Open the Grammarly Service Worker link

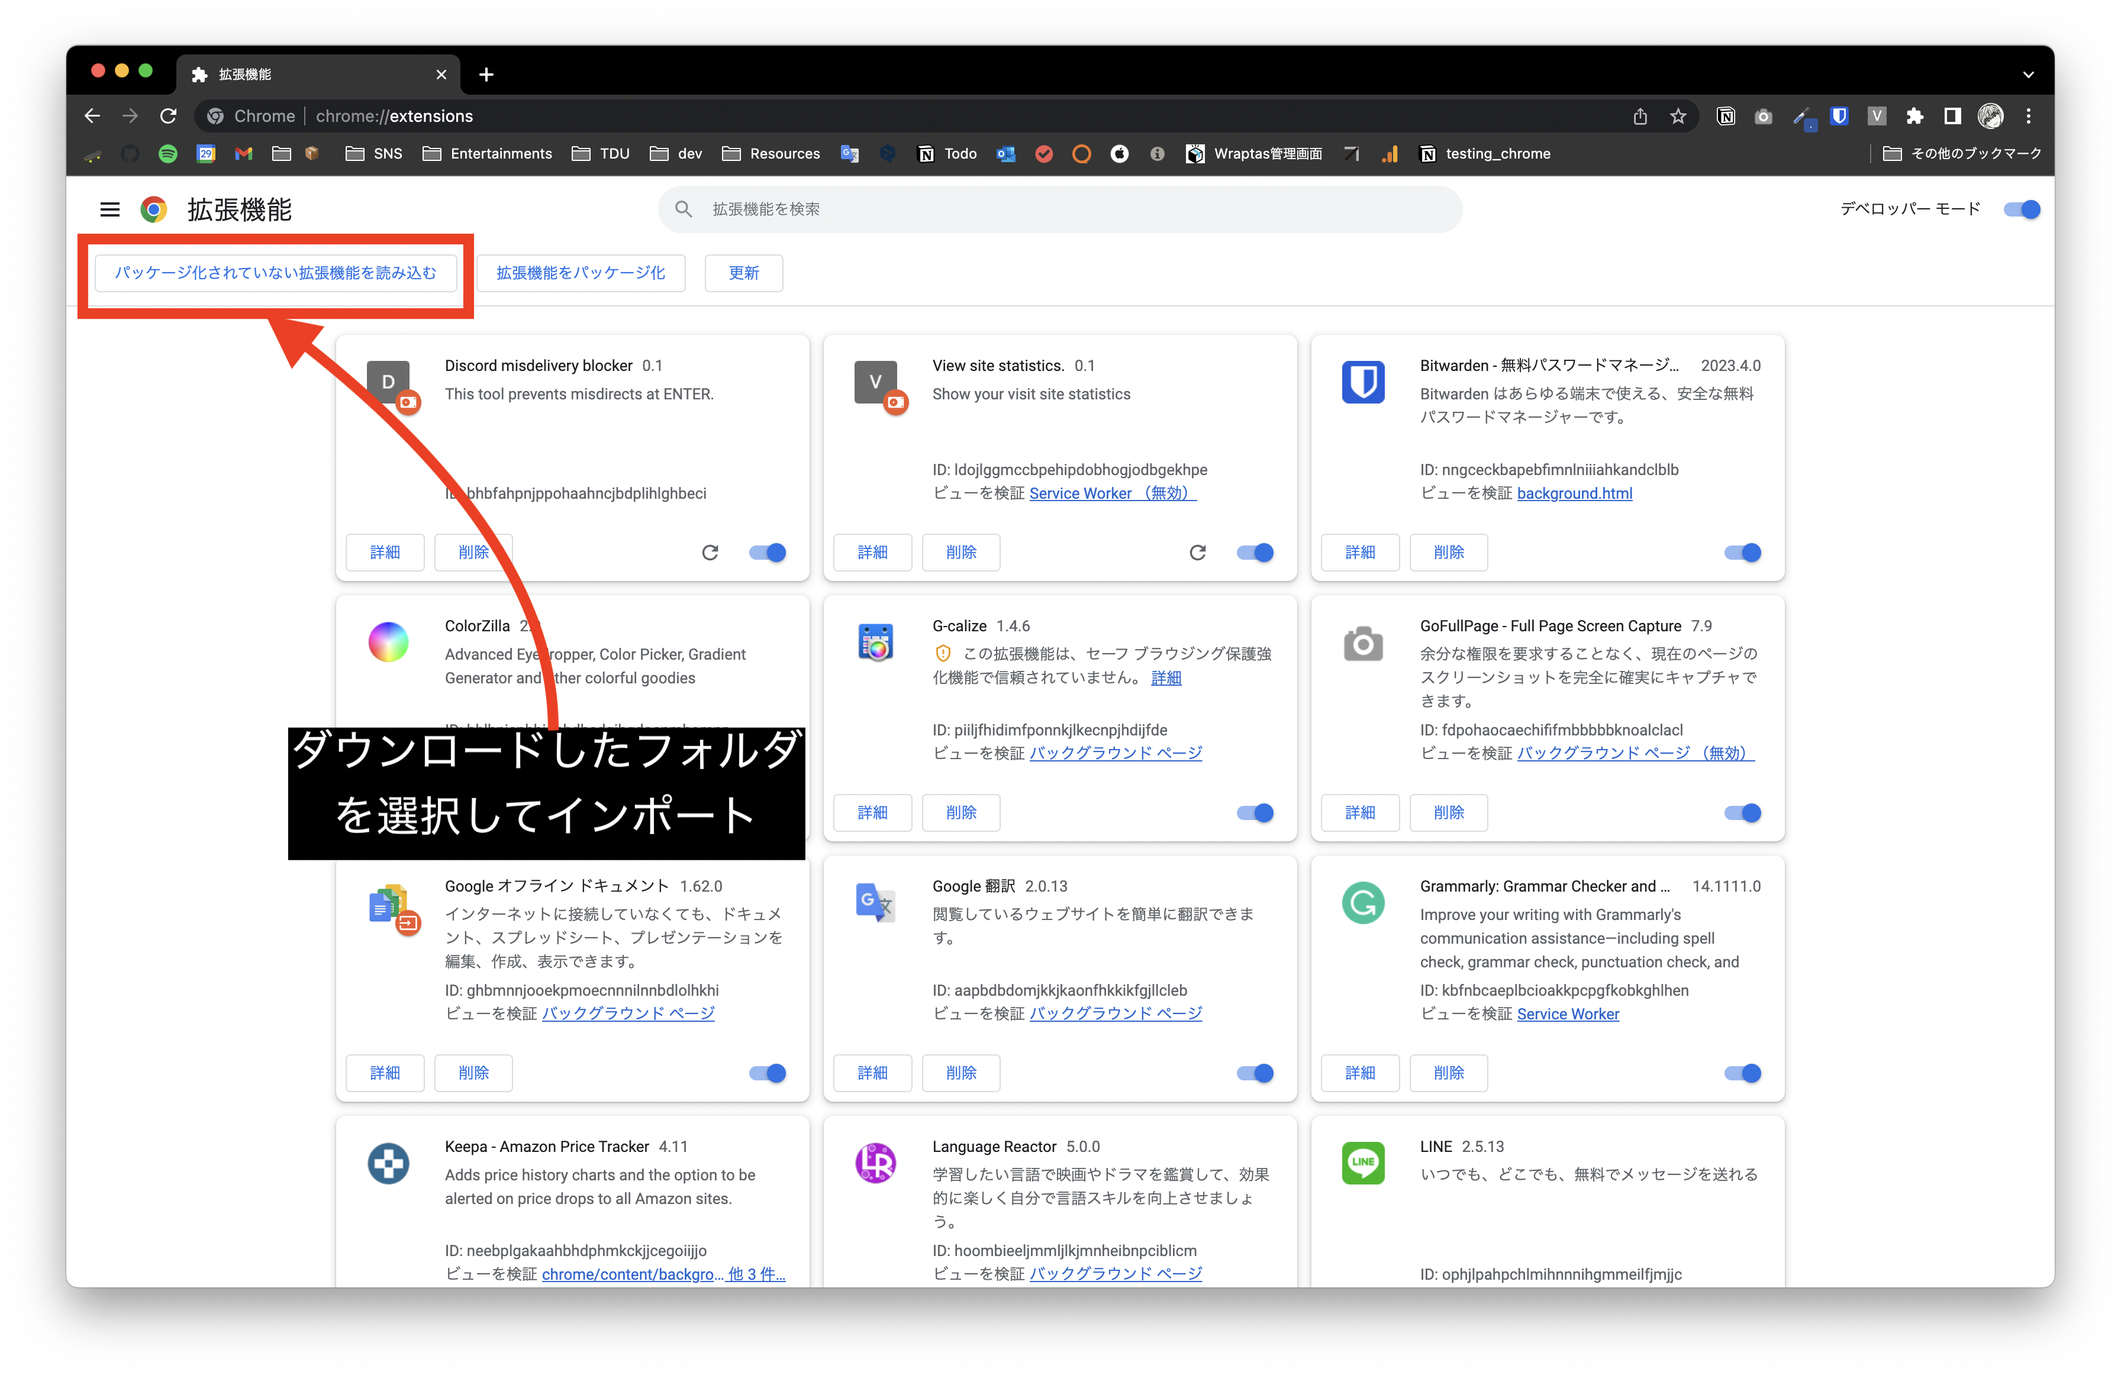[x=1568, y=1014]
